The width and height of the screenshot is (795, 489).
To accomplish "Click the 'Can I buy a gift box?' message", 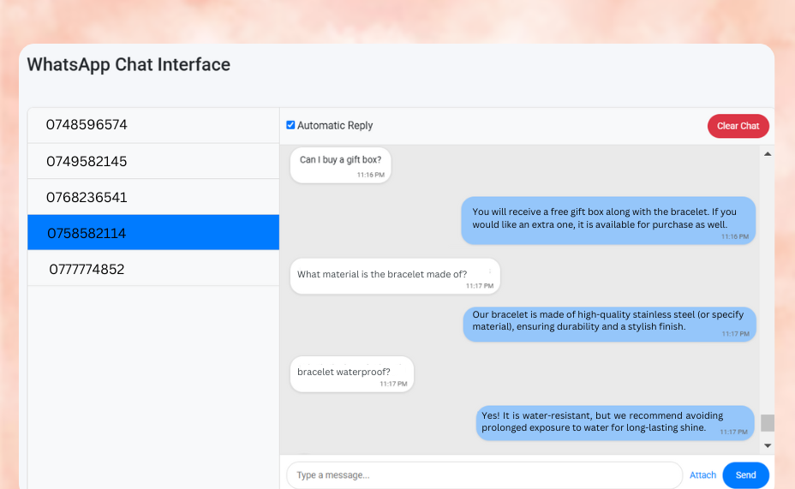I will click(341, 165).
